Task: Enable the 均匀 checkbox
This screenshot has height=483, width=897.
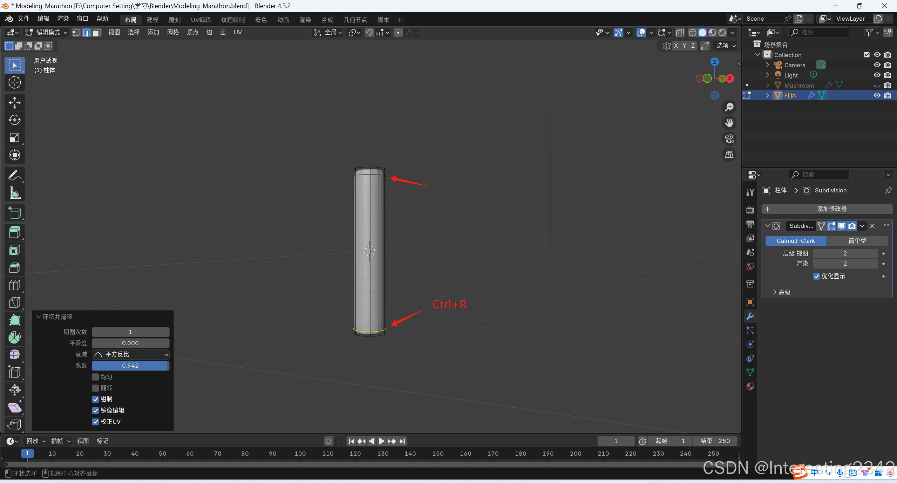Action: [x=95, y=377]
